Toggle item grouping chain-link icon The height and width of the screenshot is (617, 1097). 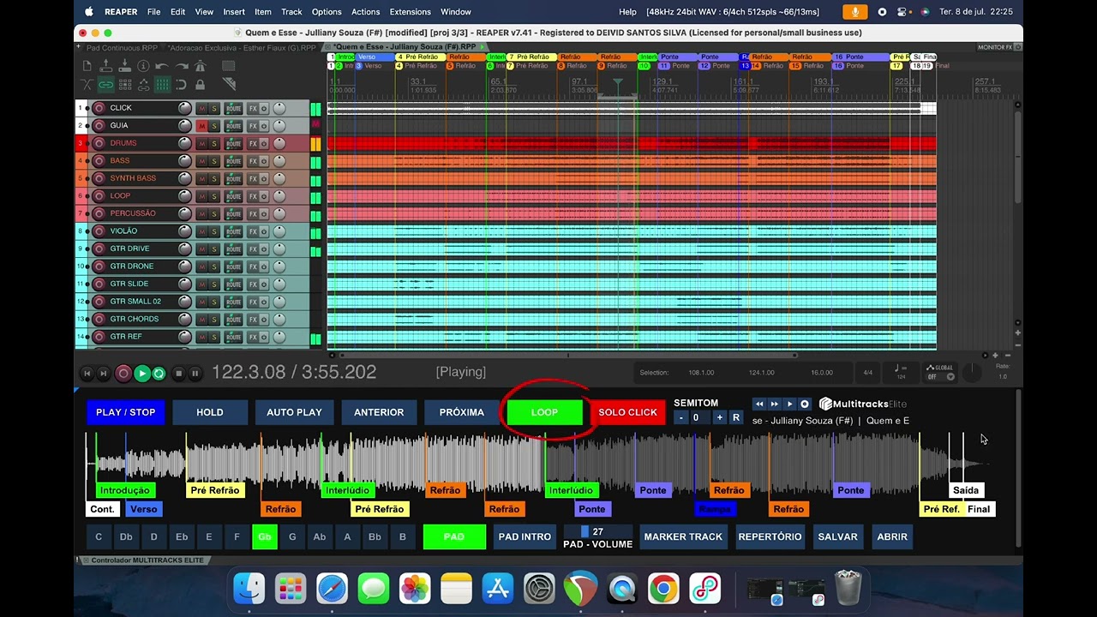point(105,84)
